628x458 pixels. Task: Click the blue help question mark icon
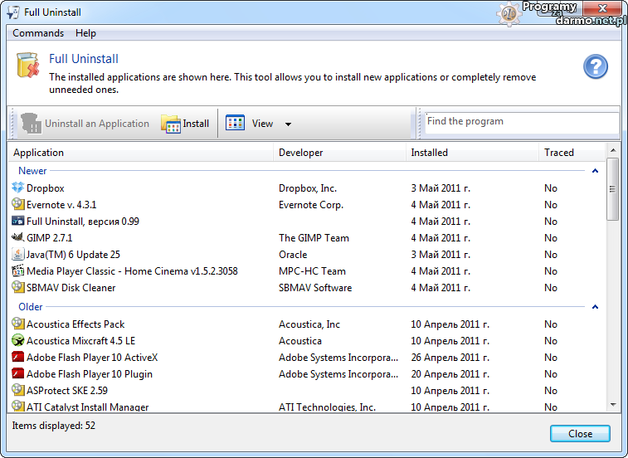click(596, 67)
